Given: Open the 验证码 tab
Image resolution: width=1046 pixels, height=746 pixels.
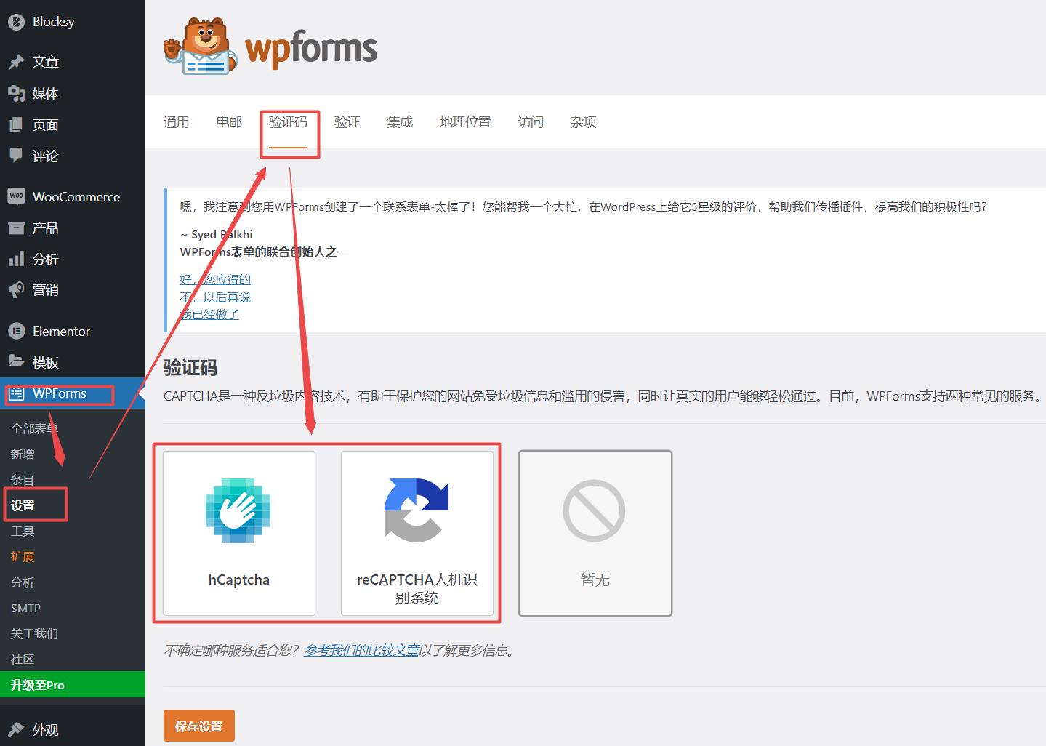Looking at the screenshot, I should (x=289, y=122).
